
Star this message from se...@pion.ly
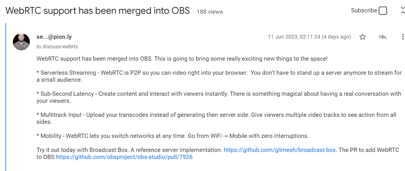(363, 37)
